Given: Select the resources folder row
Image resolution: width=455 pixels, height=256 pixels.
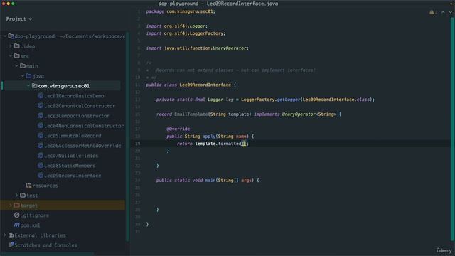Looking at the screenshot, I should click(x=63, y=186).
